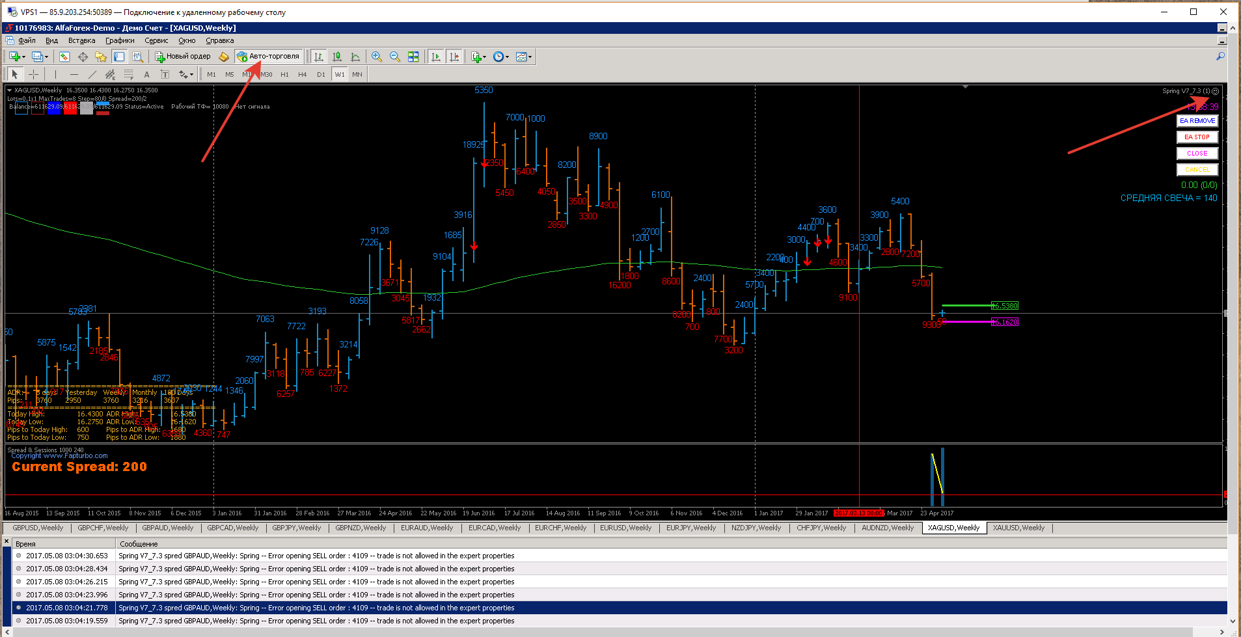Click the EA STOP button

[1197, 137]
